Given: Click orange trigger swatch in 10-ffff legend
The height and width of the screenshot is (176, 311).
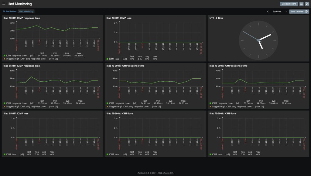Looking at the screenshot, I should [x=5, y=59].
